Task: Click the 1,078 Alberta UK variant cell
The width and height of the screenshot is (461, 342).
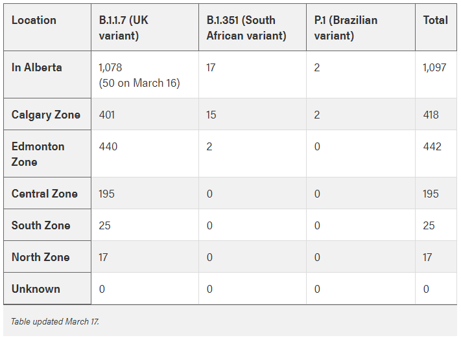Action: tap(110, 67)
